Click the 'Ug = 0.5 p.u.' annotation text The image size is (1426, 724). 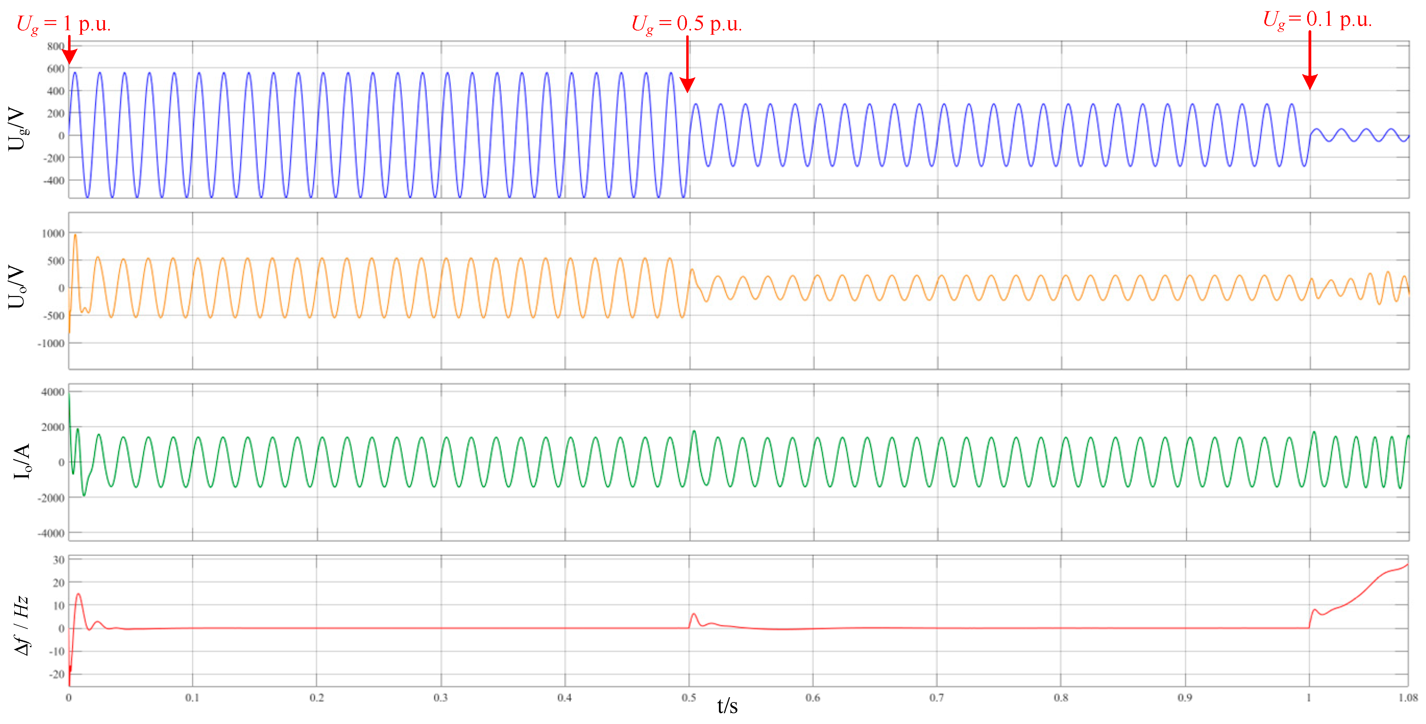click(x=687, y=24)
